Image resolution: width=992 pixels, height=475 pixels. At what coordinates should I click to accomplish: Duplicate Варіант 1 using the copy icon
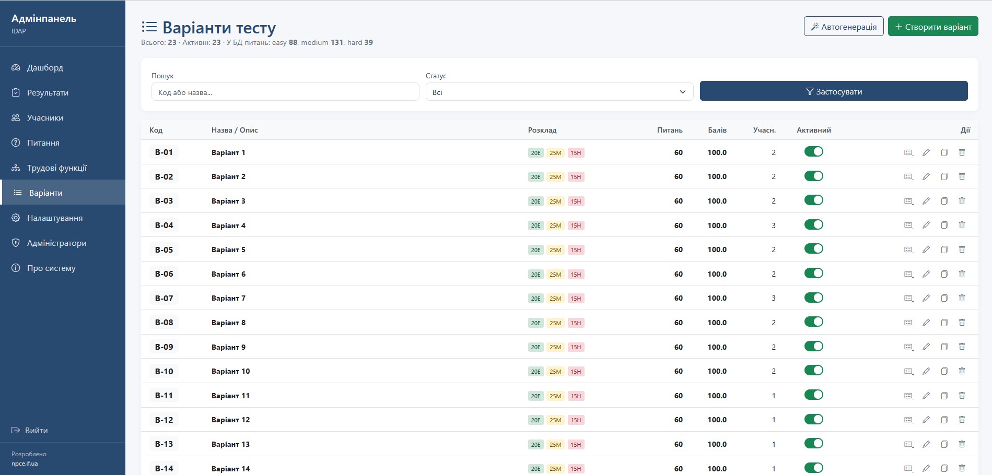point(944,152)
